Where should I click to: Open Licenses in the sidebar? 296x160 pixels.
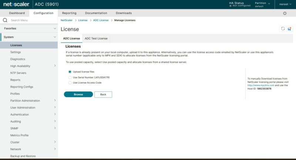tap(29, 45)
